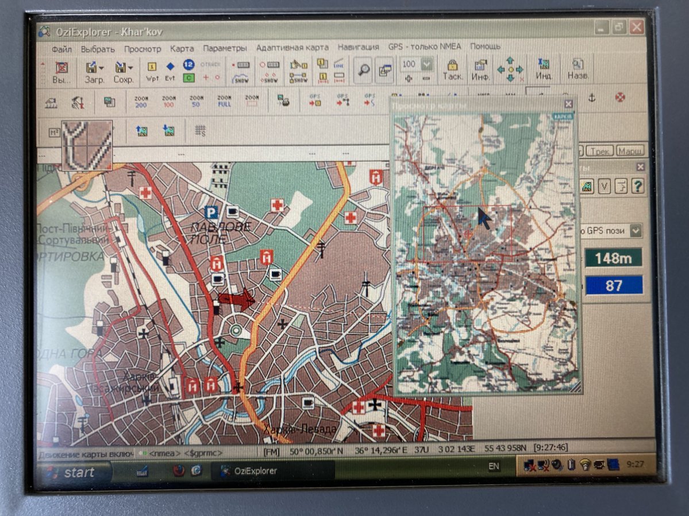Click the Evt event marker tool

tap(170, 71)
